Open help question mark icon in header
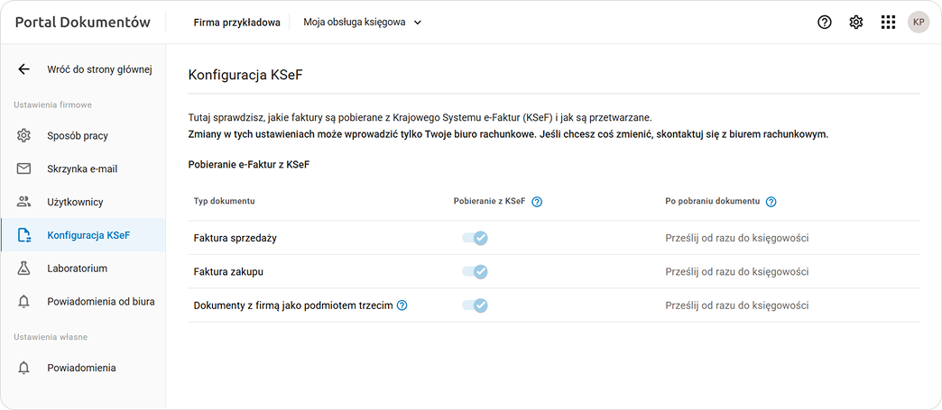This screenshot has height=410, width=942. coord(824,23)
